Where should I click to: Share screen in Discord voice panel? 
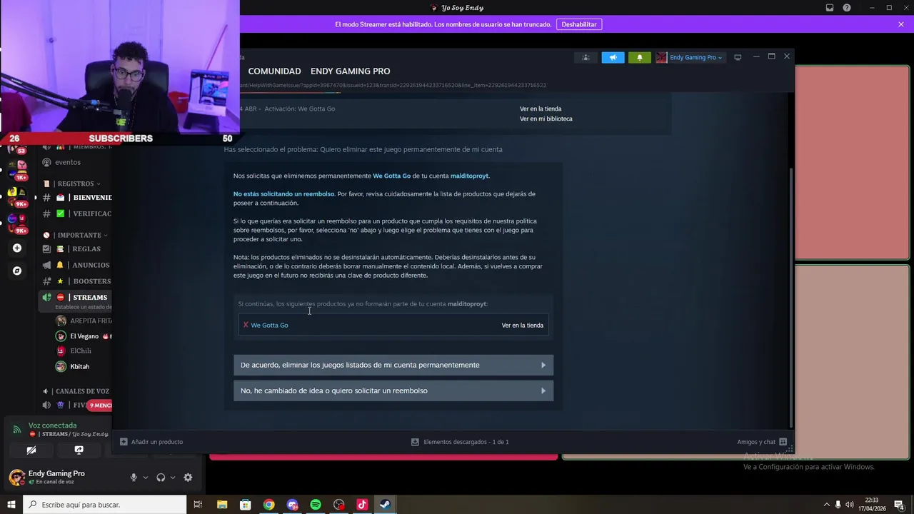(79, 450)
